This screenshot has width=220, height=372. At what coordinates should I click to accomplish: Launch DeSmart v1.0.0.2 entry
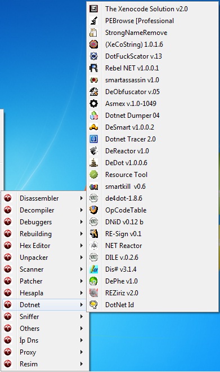click(152, 127)
